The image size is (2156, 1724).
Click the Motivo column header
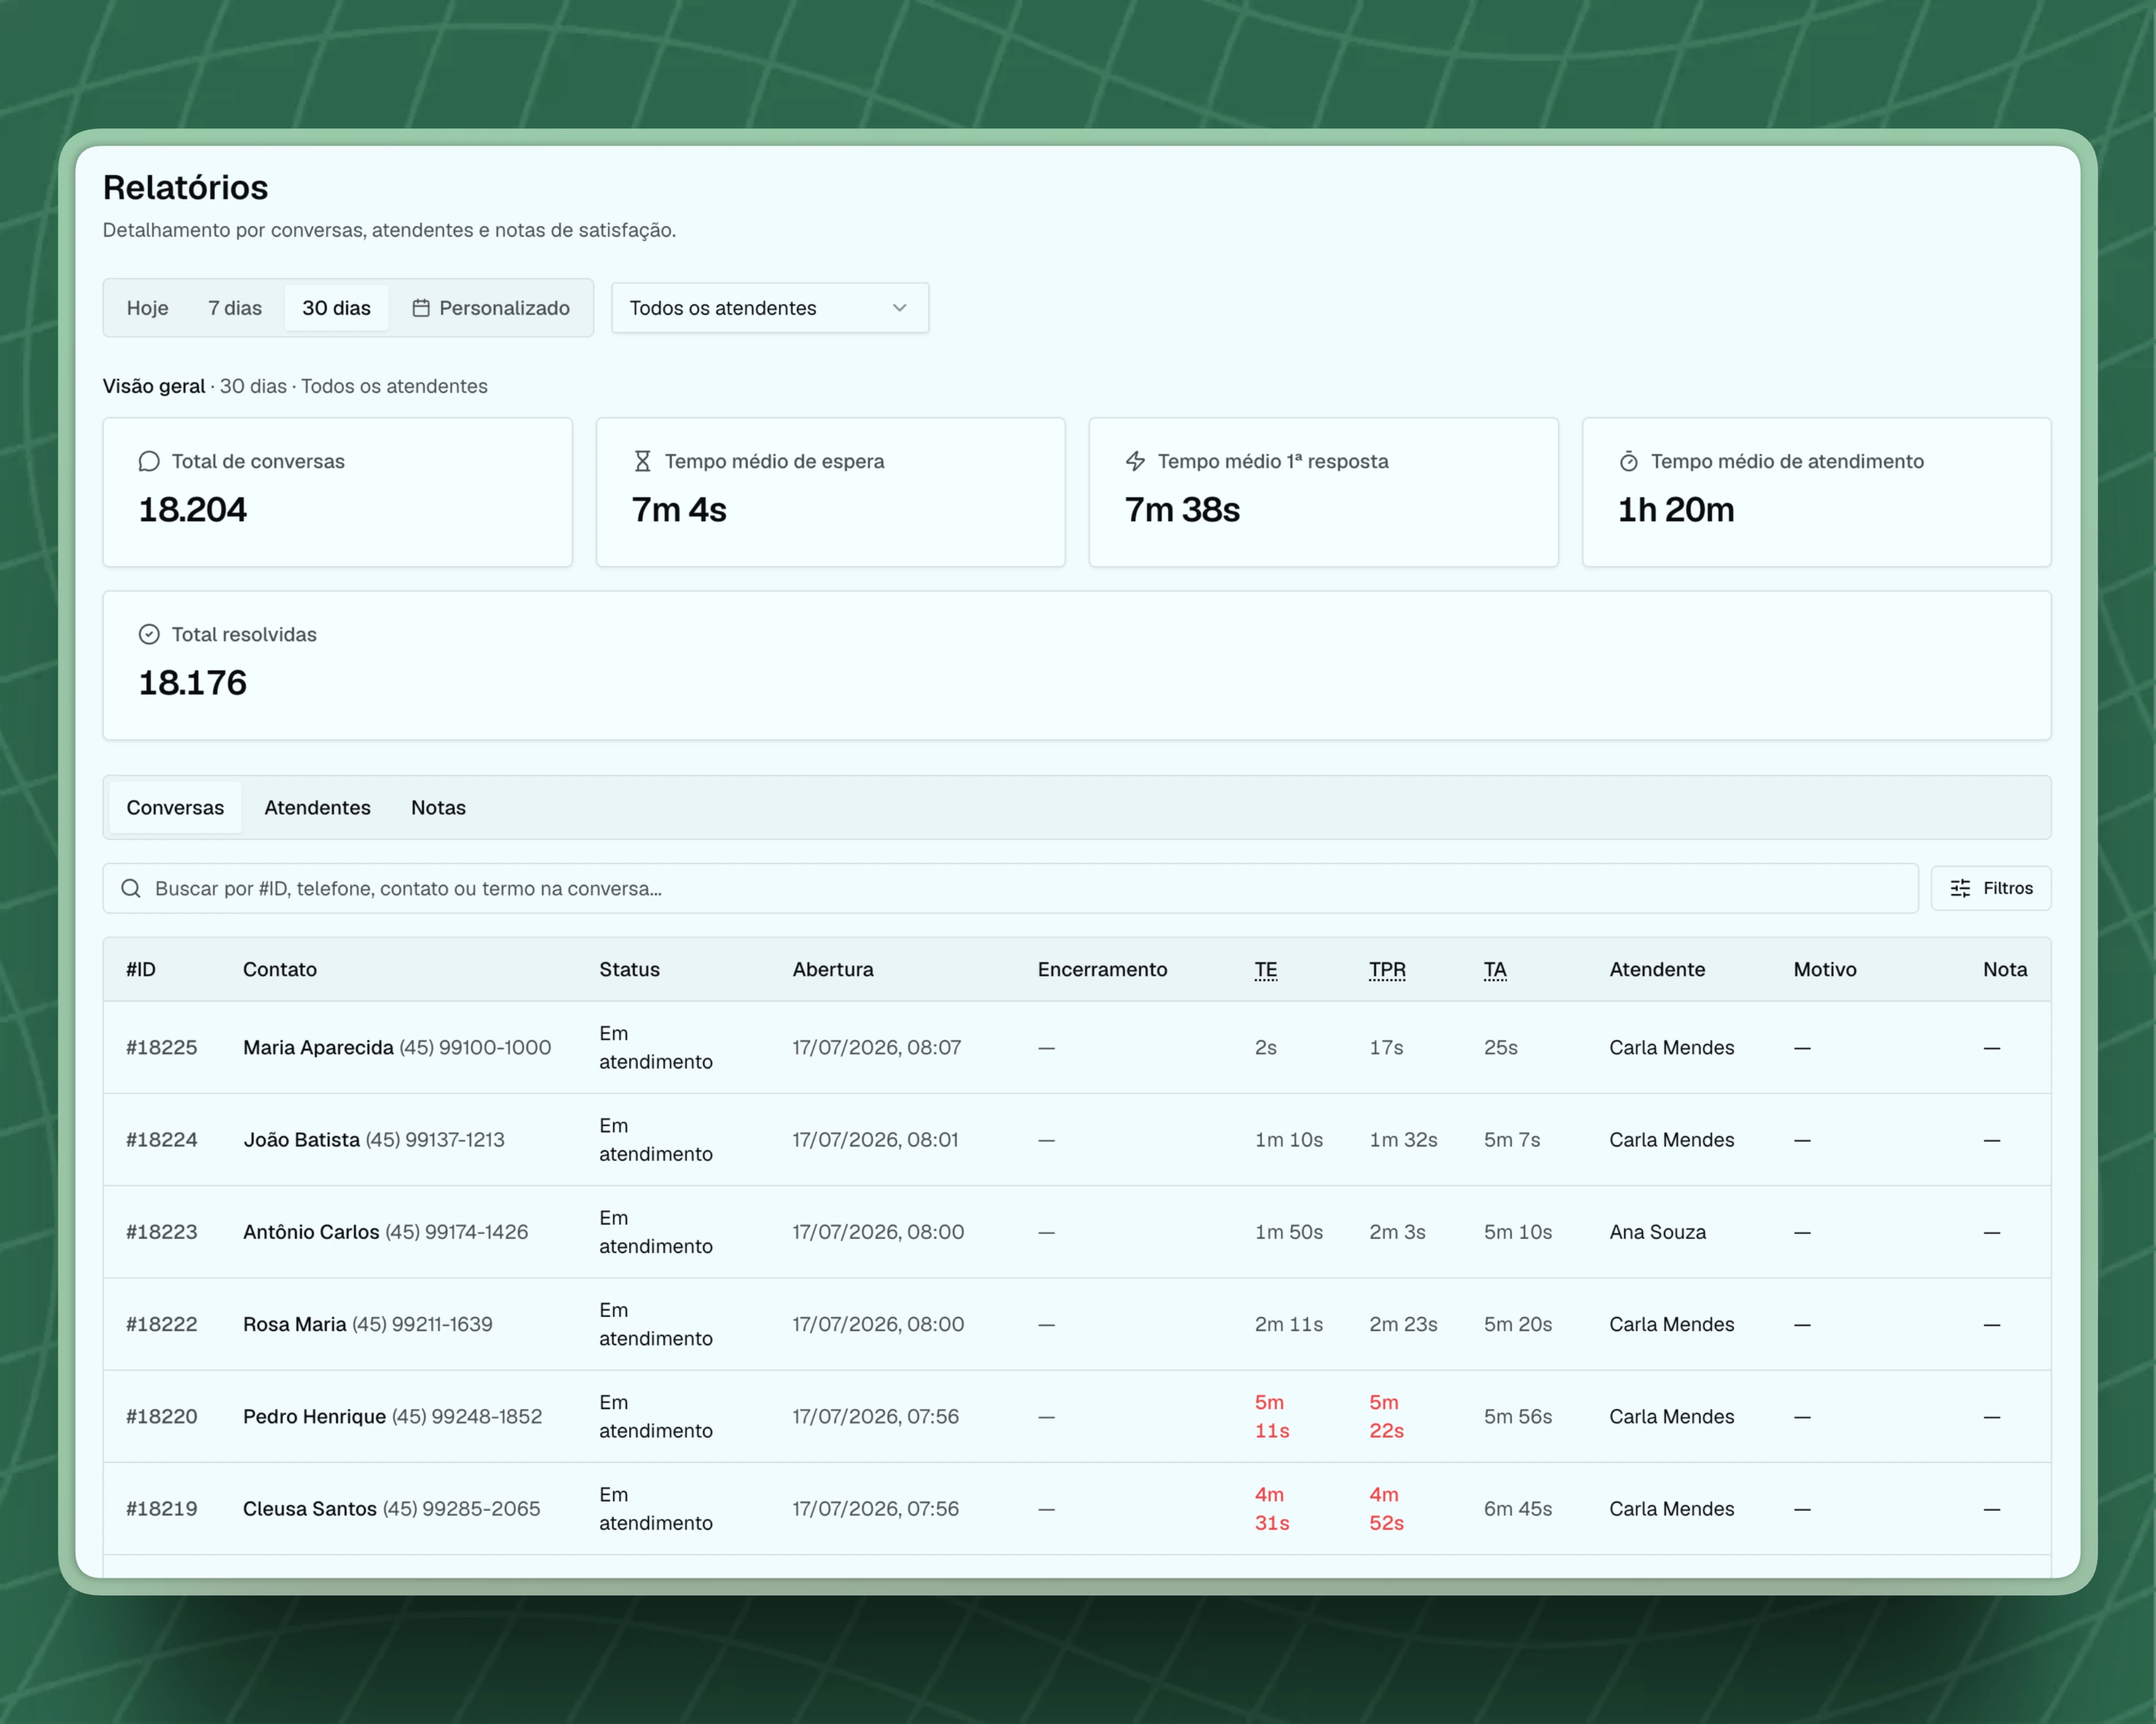pos(1825,969)
